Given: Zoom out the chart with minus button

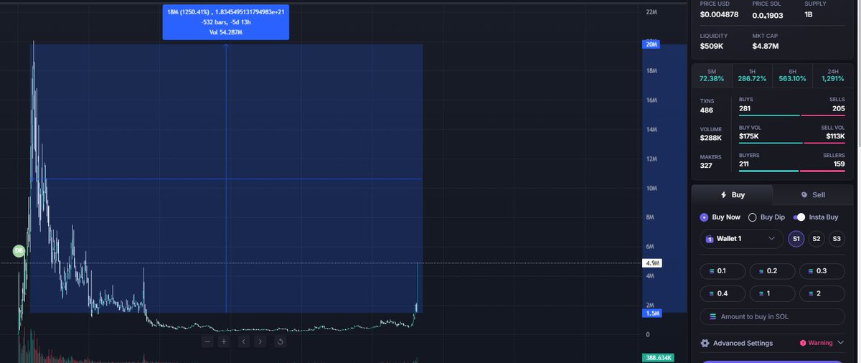Looking at the screenshot, I should point(207,341).
